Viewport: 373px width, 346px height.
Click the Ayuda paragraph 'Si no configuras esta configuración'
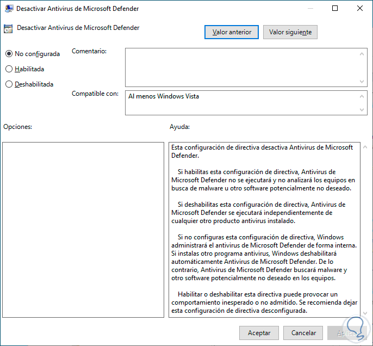(x=264, y=257)
